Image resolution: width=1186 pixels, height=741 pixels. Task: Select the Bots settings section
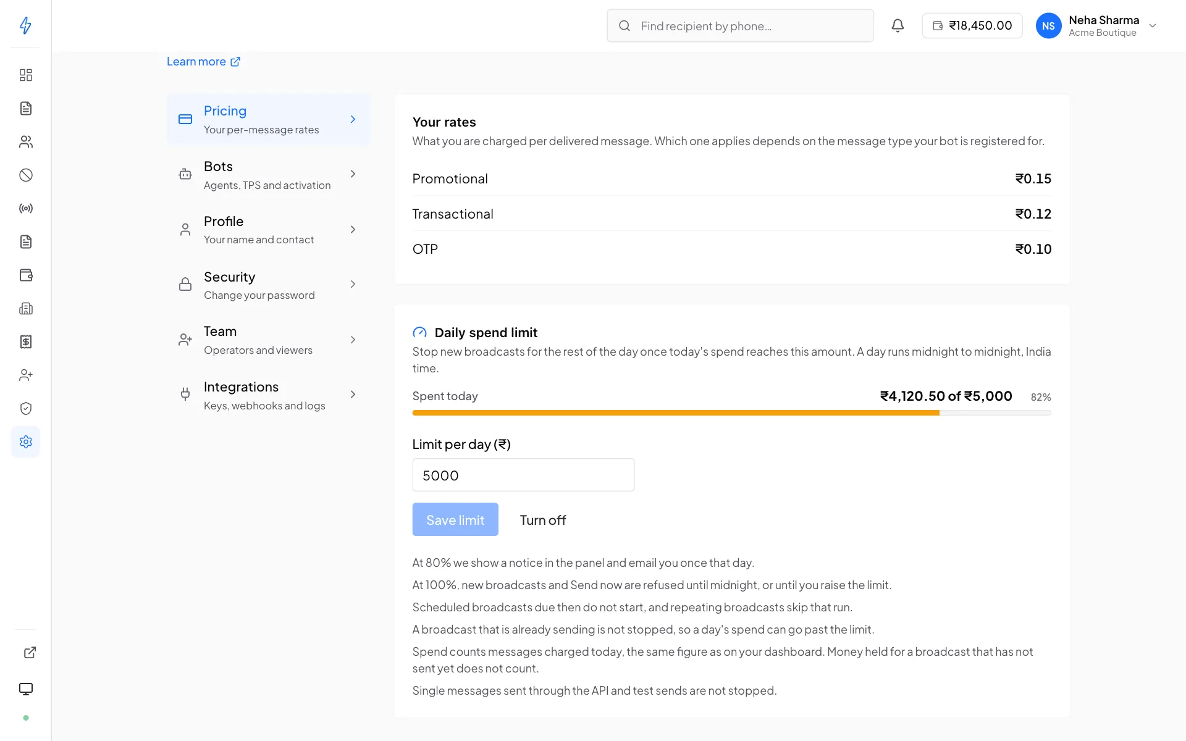point(268,175)
